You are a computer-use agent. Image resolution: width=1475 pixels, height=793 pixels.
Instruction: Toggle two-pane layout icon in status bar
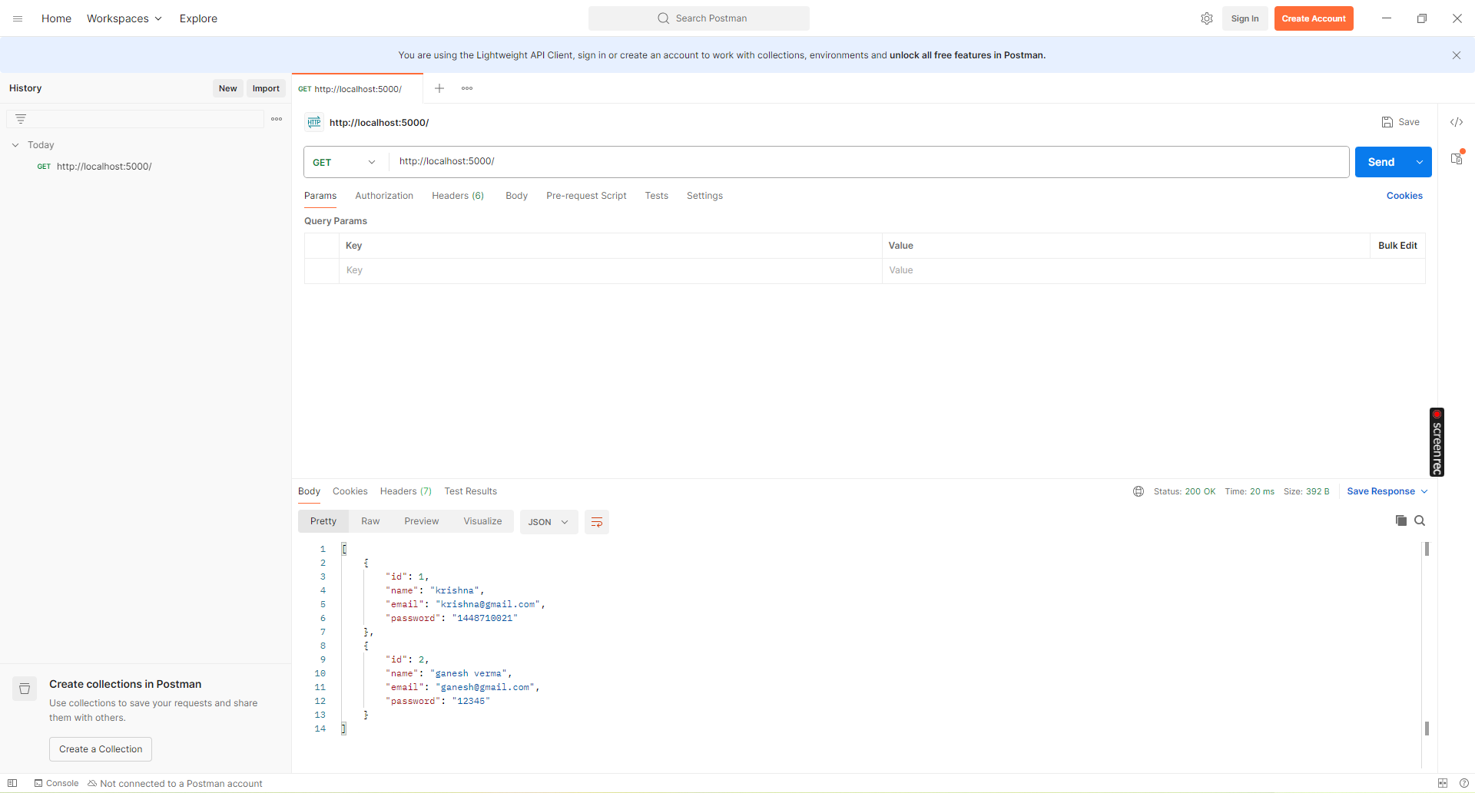point(1443,783)
